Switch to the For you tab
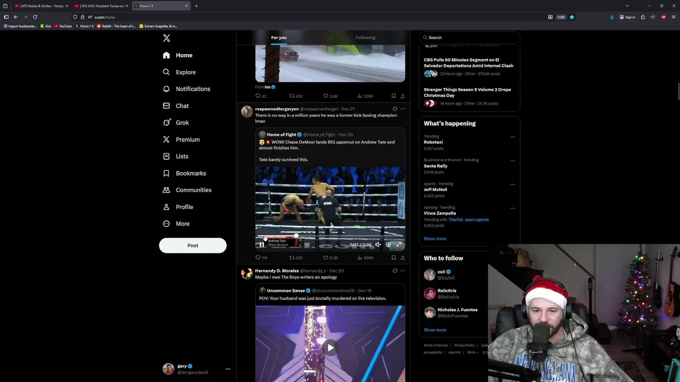The height and width of the screenshot is (382, 680). [x=278, y=38]
